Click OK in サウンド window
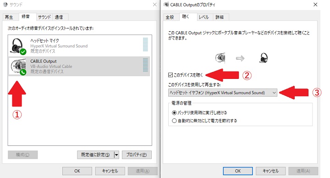330x178 pixels. (x=77, y=171)
